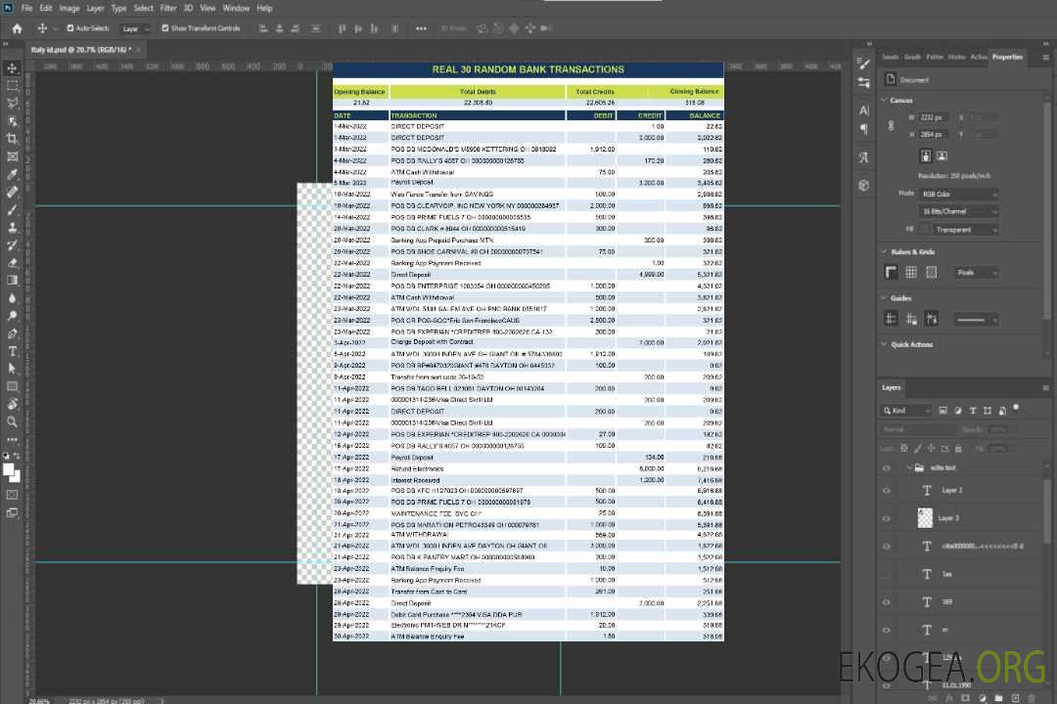1057x704 pixels.
Task: Open the three-dot more options in options bar
Action: 421,28
